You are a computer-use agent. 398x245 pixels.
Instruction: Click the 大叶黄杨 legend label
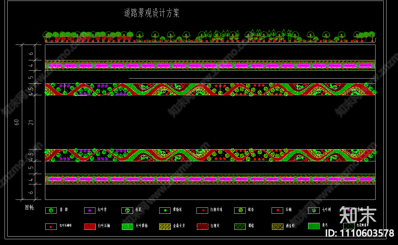(141, 226)
